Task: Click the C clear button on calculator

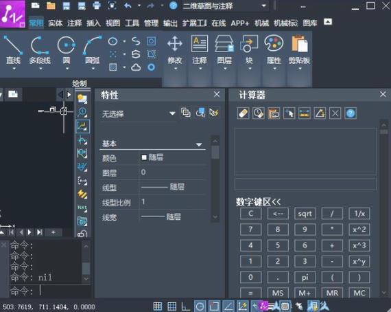Action: [250, 214]
